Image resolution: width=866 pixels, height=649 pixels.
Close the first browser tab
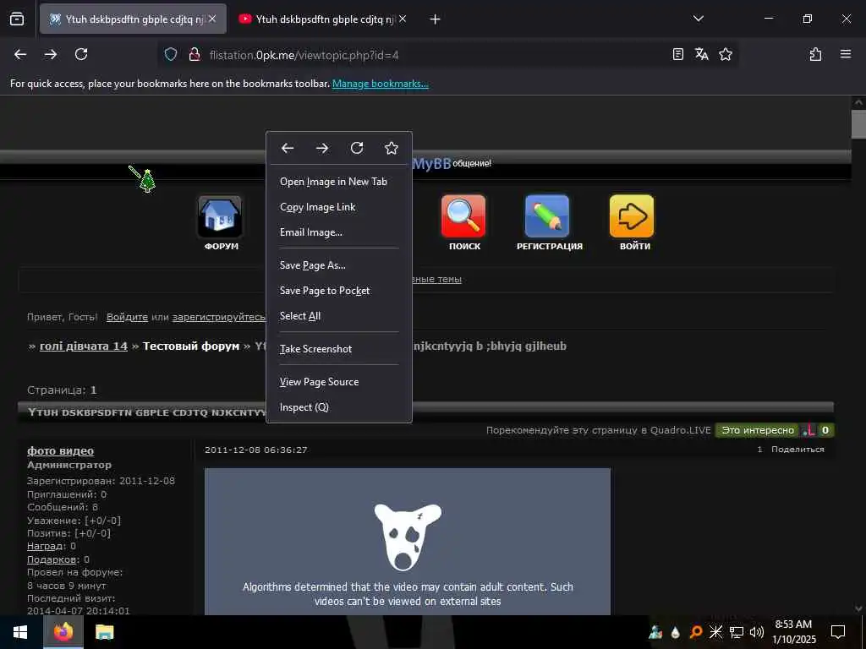pyautogui.click(x=212, y=19)
